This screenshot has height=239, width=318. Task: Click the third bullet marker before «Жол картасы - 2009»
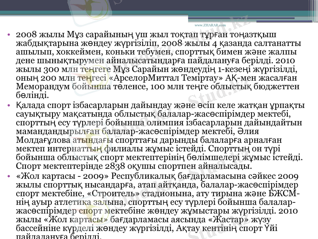(9, 176)
